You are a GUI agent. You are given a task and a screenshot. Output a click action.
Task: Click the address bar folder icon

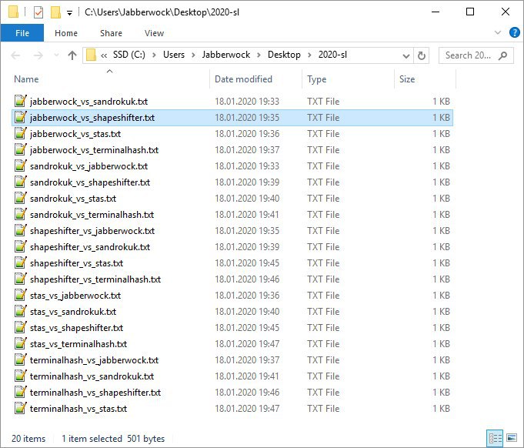coord(91,55)
